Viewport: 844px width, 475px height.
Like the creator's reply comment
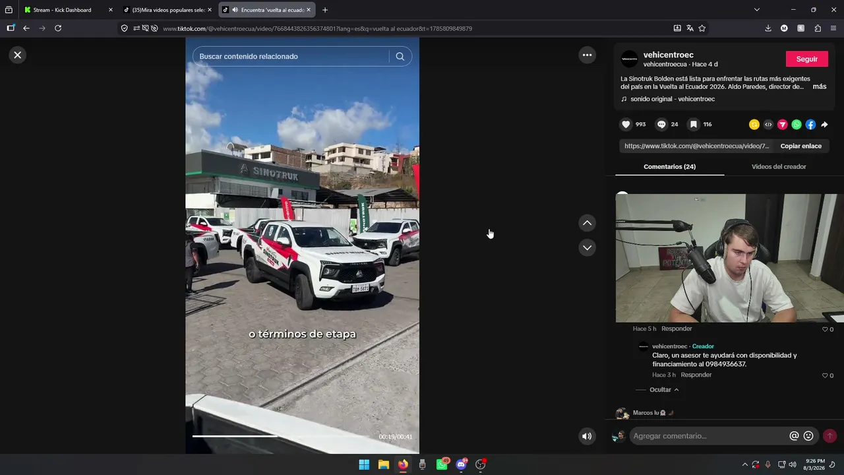coord(824,375)
